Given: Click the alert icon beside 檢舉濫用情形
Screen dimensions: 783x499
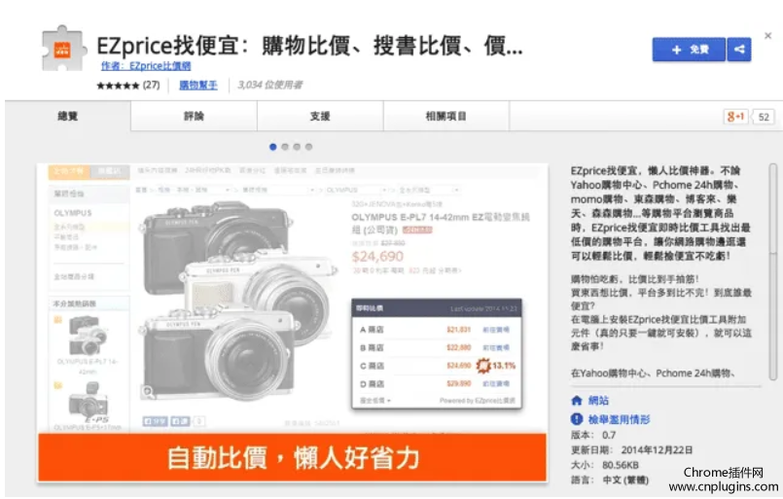Looking at the screenshot, I should (x=577, y=419).
